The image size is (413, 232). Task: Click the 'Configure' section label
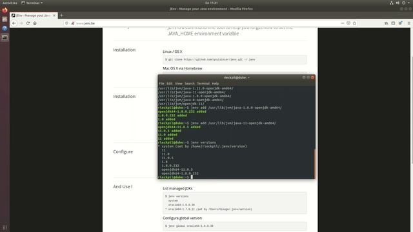click(x=123, y=152)
